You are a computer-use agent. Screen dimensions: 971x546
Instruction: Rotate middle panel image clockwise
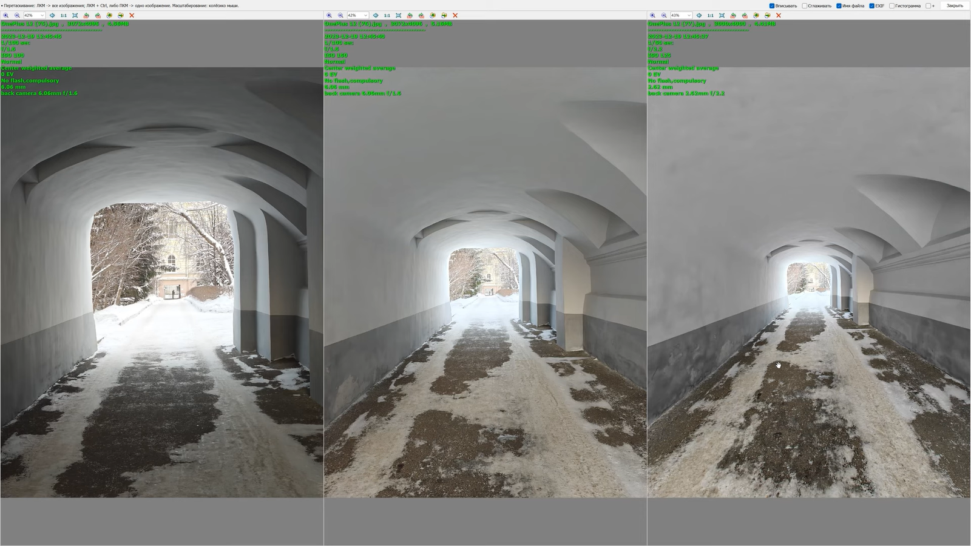coord(421,15)
